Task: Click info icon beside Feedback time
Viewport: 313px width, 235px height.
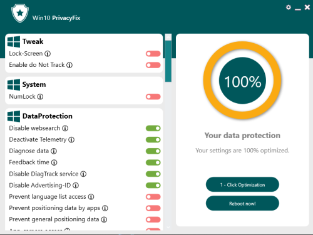Action: (x=54, y=162)
